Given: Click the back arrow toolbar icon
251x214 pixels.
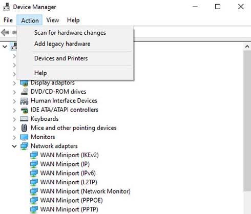Looking at the screenshot, I should coord(5,32).
